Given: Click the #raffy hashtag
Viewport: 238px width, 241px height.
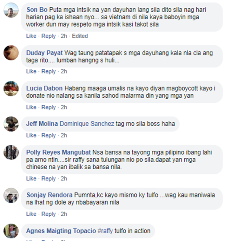Looking at the screenshot, I should (105, 231).
